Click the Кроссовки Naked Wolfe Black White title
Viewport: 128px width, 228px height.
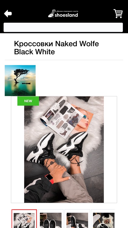pyautogui.click(x=56, y=48)
